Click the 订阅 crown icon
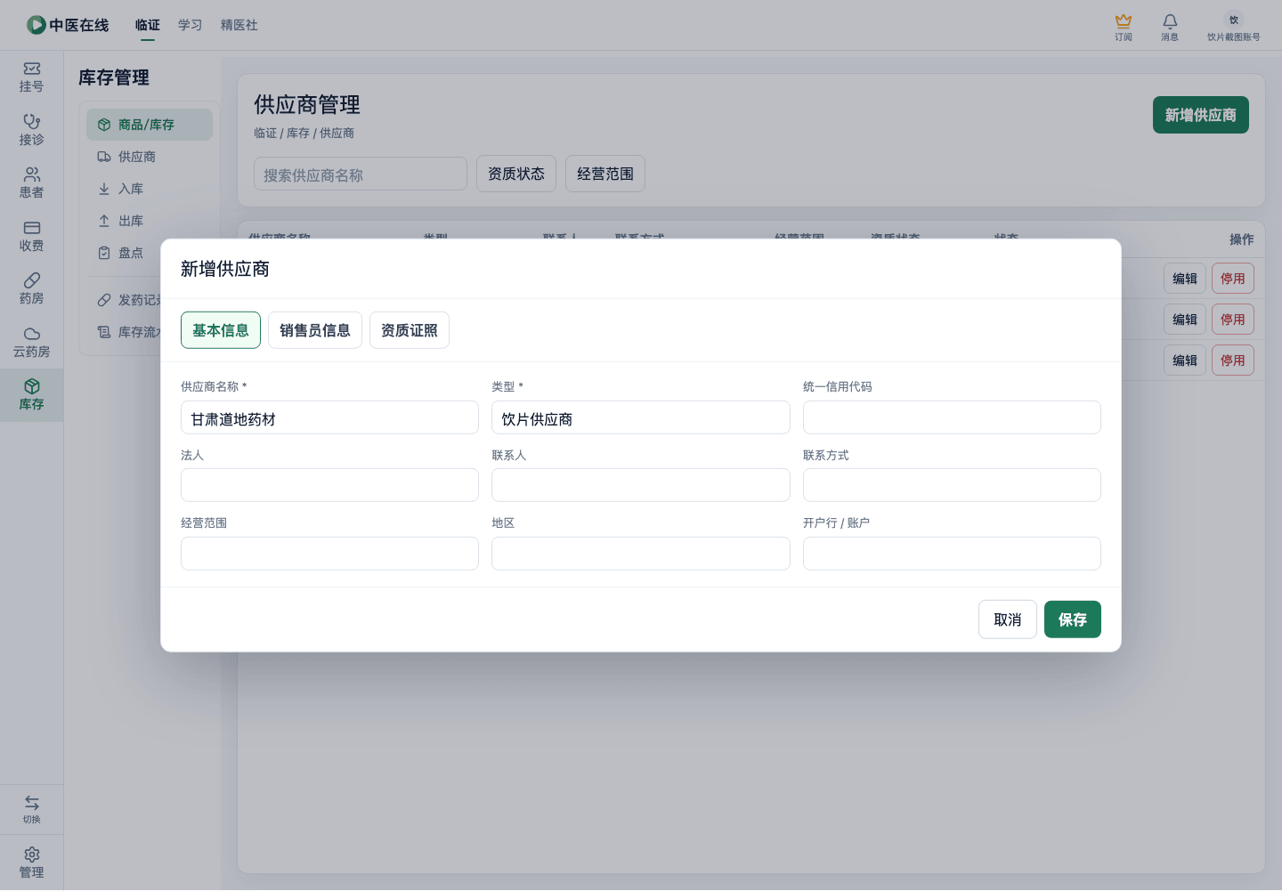 [x=1124, y=27]
